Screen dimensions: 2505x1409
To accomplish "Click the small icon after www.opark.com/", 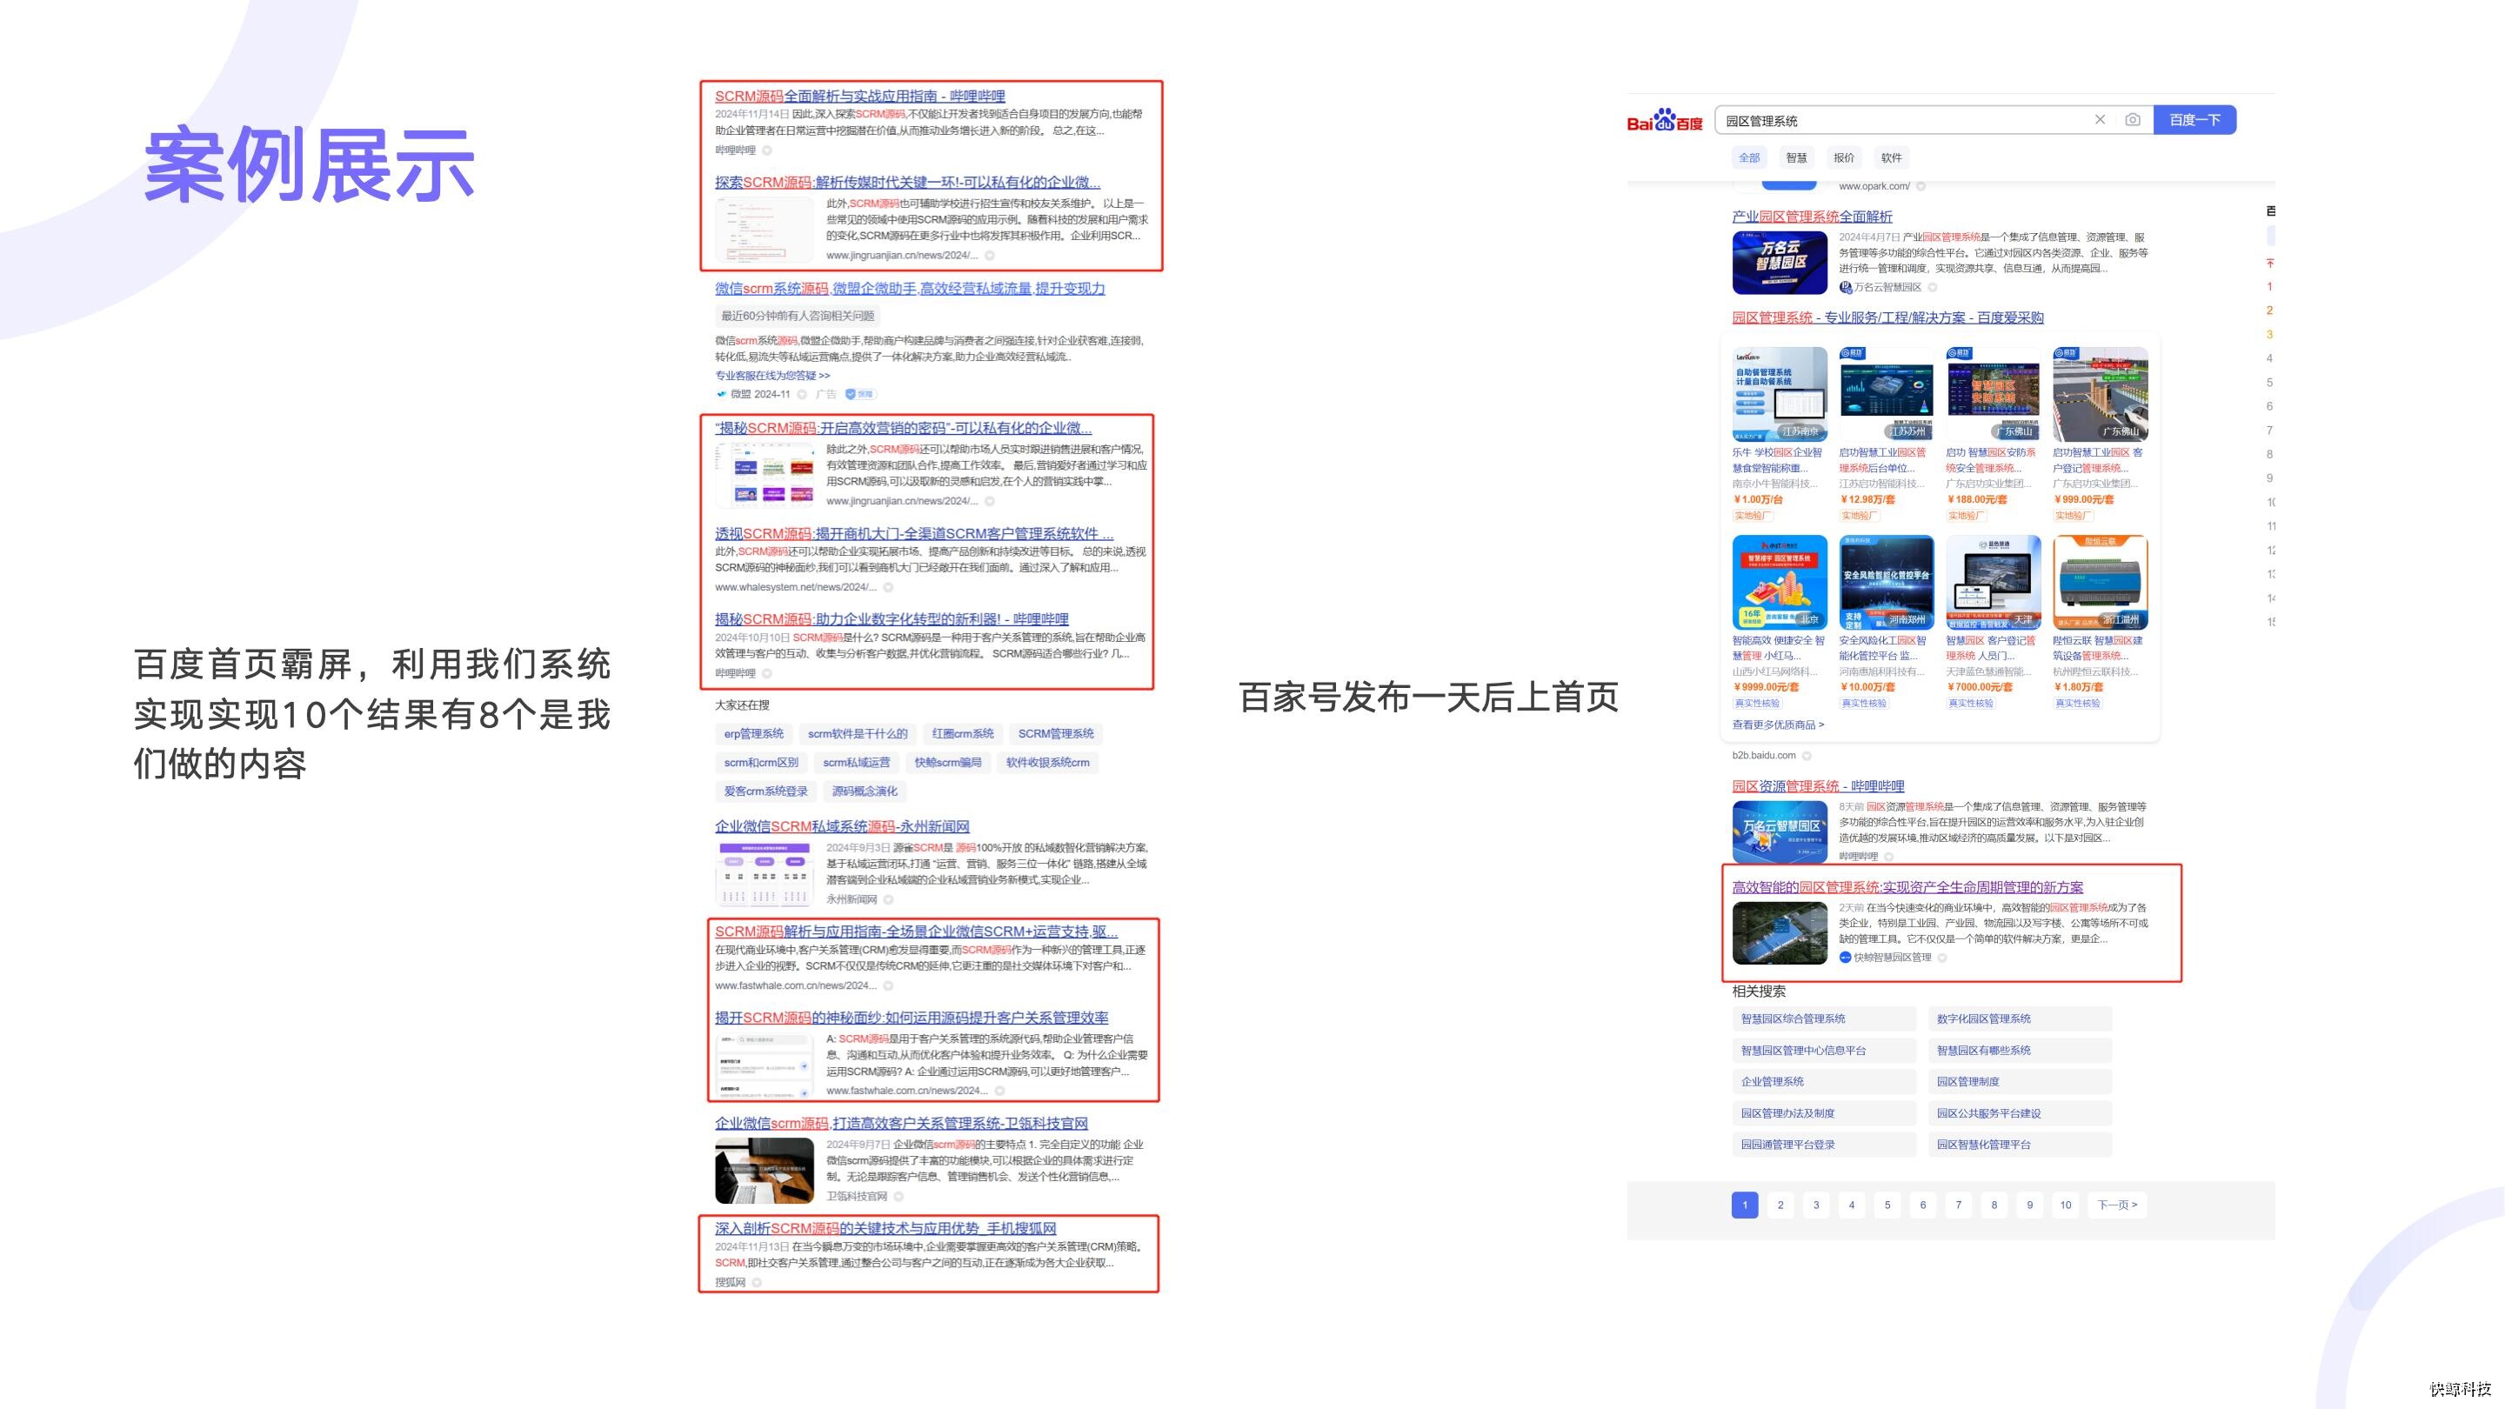I will (x=1920, y=187).
